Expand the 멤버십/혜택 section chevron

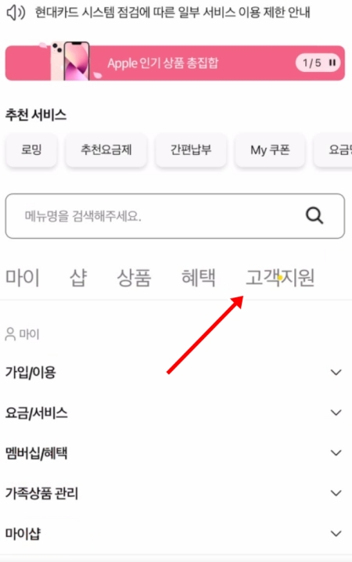pyautogui.click(x=336, y=452)
